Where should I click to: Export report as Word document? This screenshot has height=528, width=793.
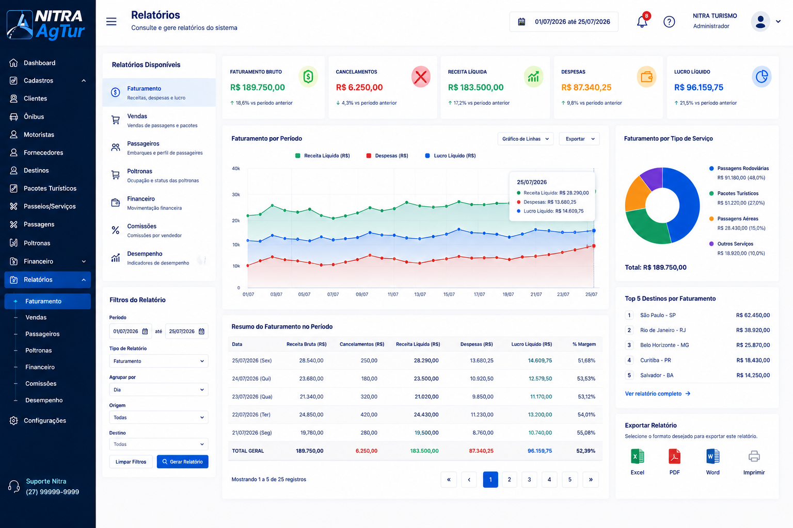click(712, 456)
